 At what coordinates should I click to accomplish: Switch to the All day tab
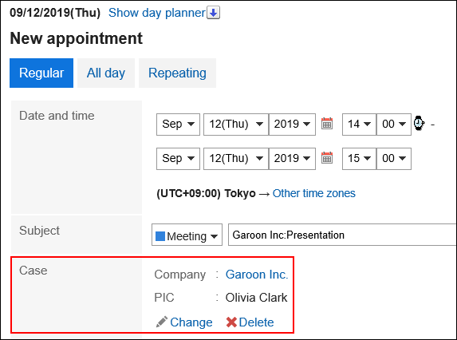(x=106, y=73)
